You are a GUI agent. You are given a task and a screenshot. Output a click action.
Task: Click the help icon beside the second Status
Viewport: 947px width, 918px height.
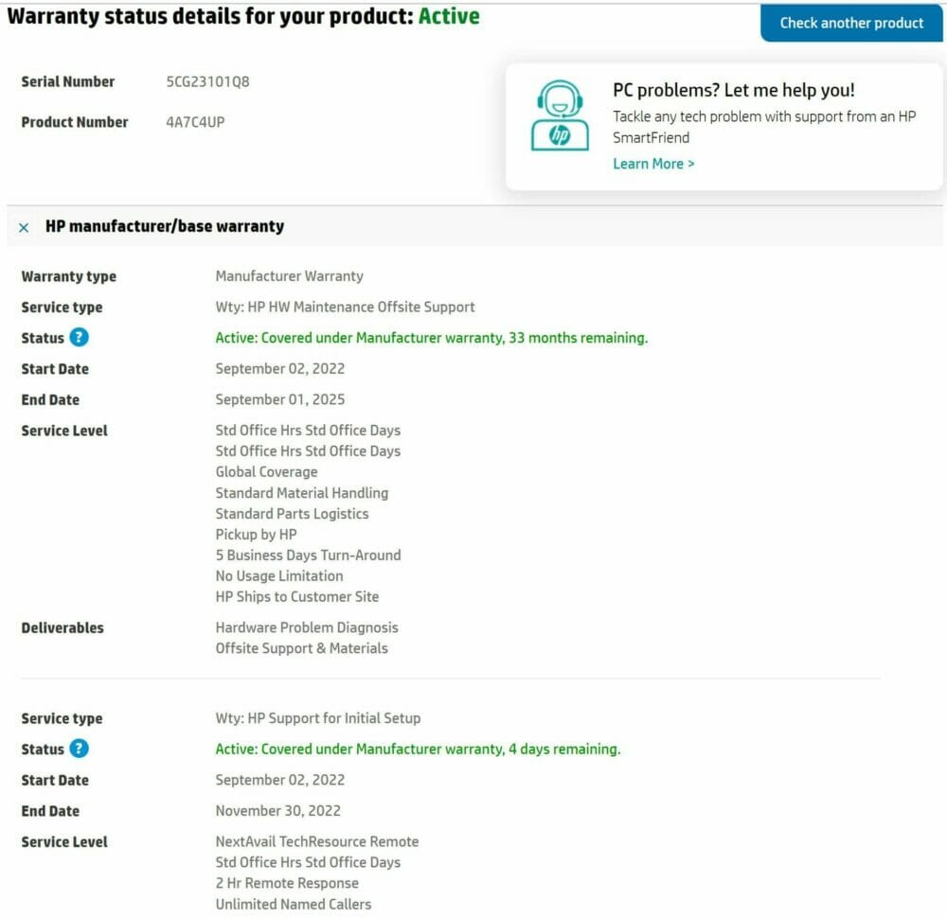click(x=80, y=749)
